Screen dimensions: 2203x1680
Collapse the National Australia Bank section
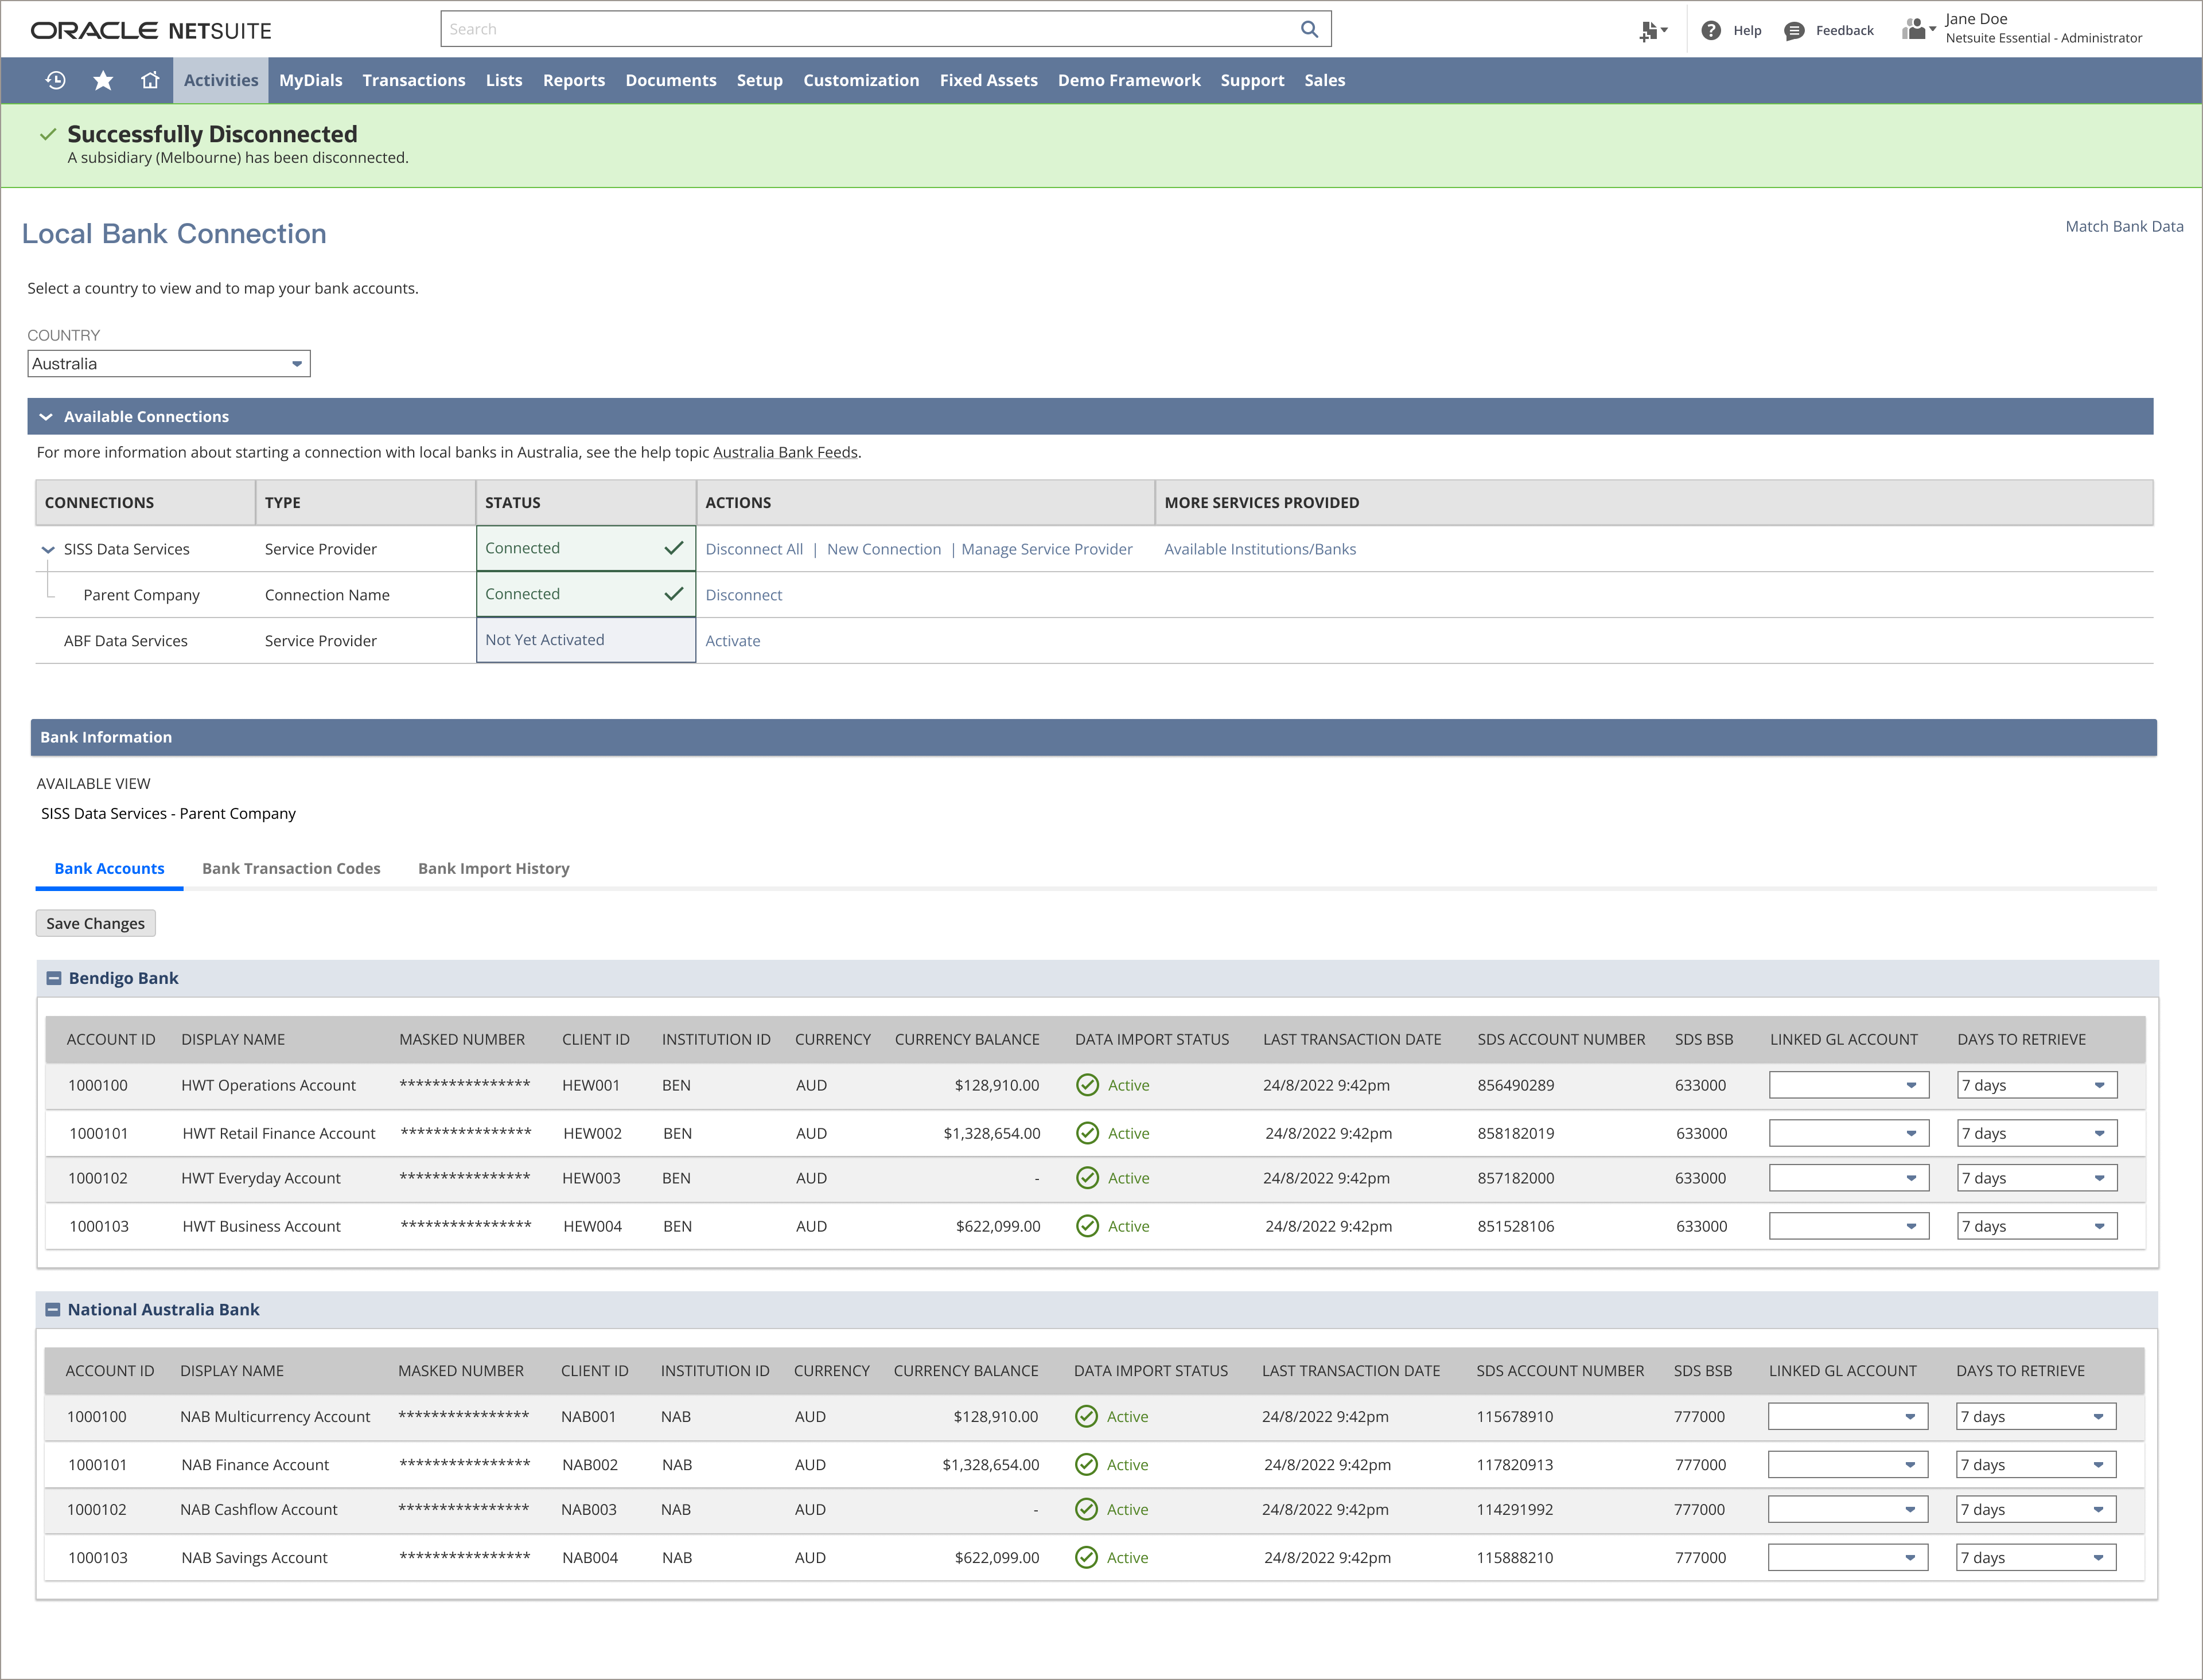pos(53,1309)
